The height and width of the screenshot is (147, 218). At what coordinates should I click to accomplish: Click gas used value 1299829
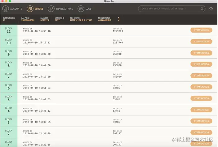coord(118,31)
